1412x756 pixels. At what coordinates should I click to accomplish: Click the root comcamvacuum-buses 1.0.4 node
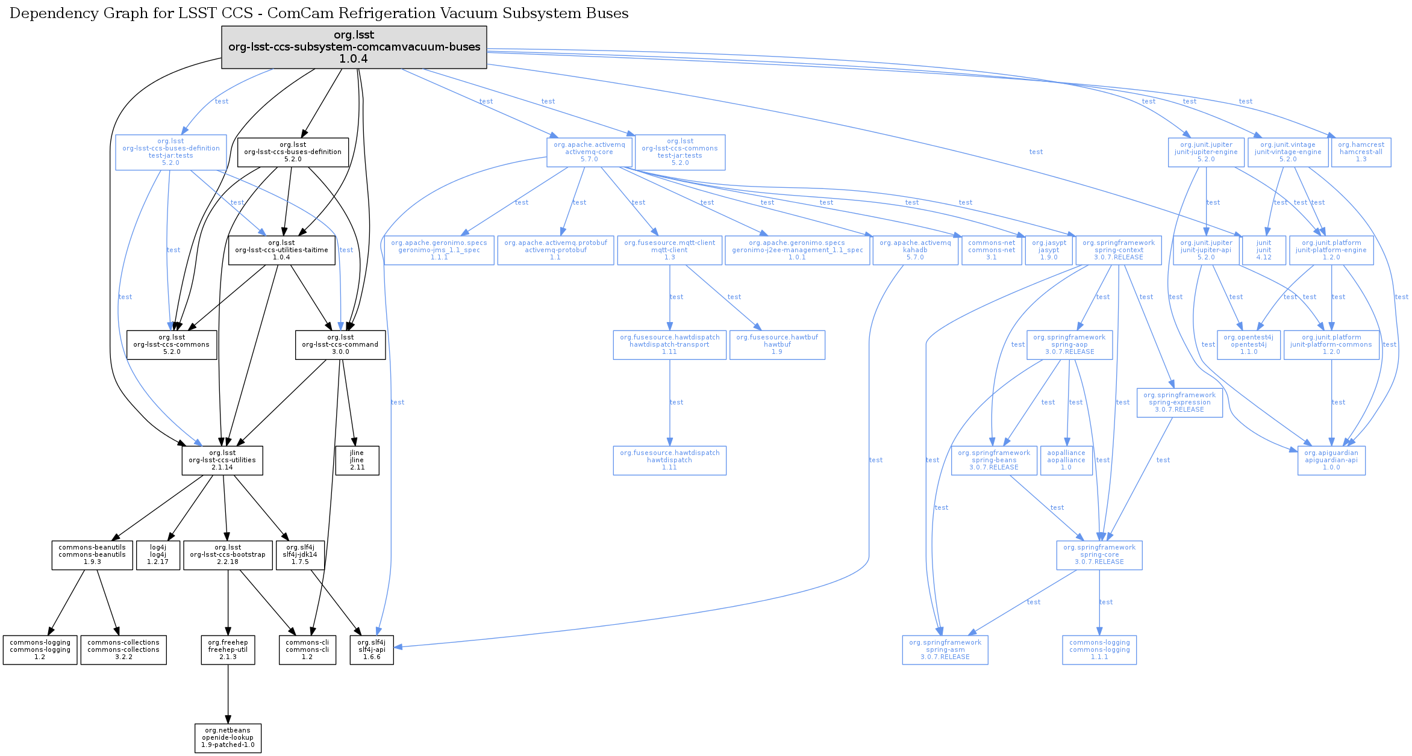pyautogui.click(x=354, y=47)
